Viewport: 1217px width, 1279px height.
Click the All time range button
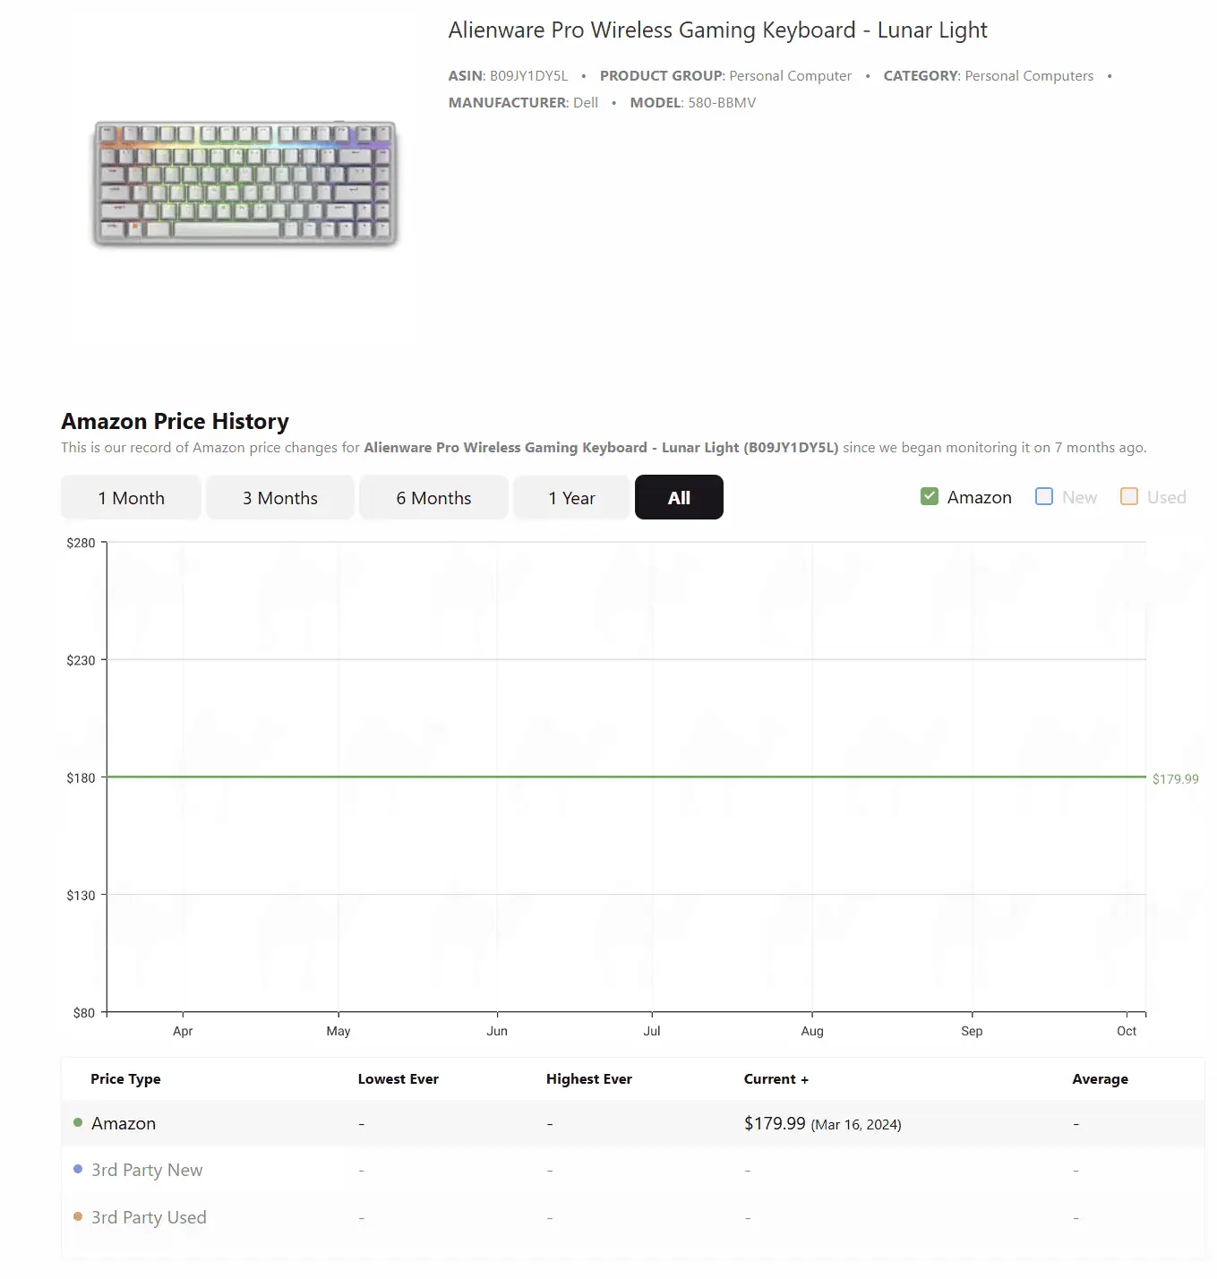click(x=679, y=498)
